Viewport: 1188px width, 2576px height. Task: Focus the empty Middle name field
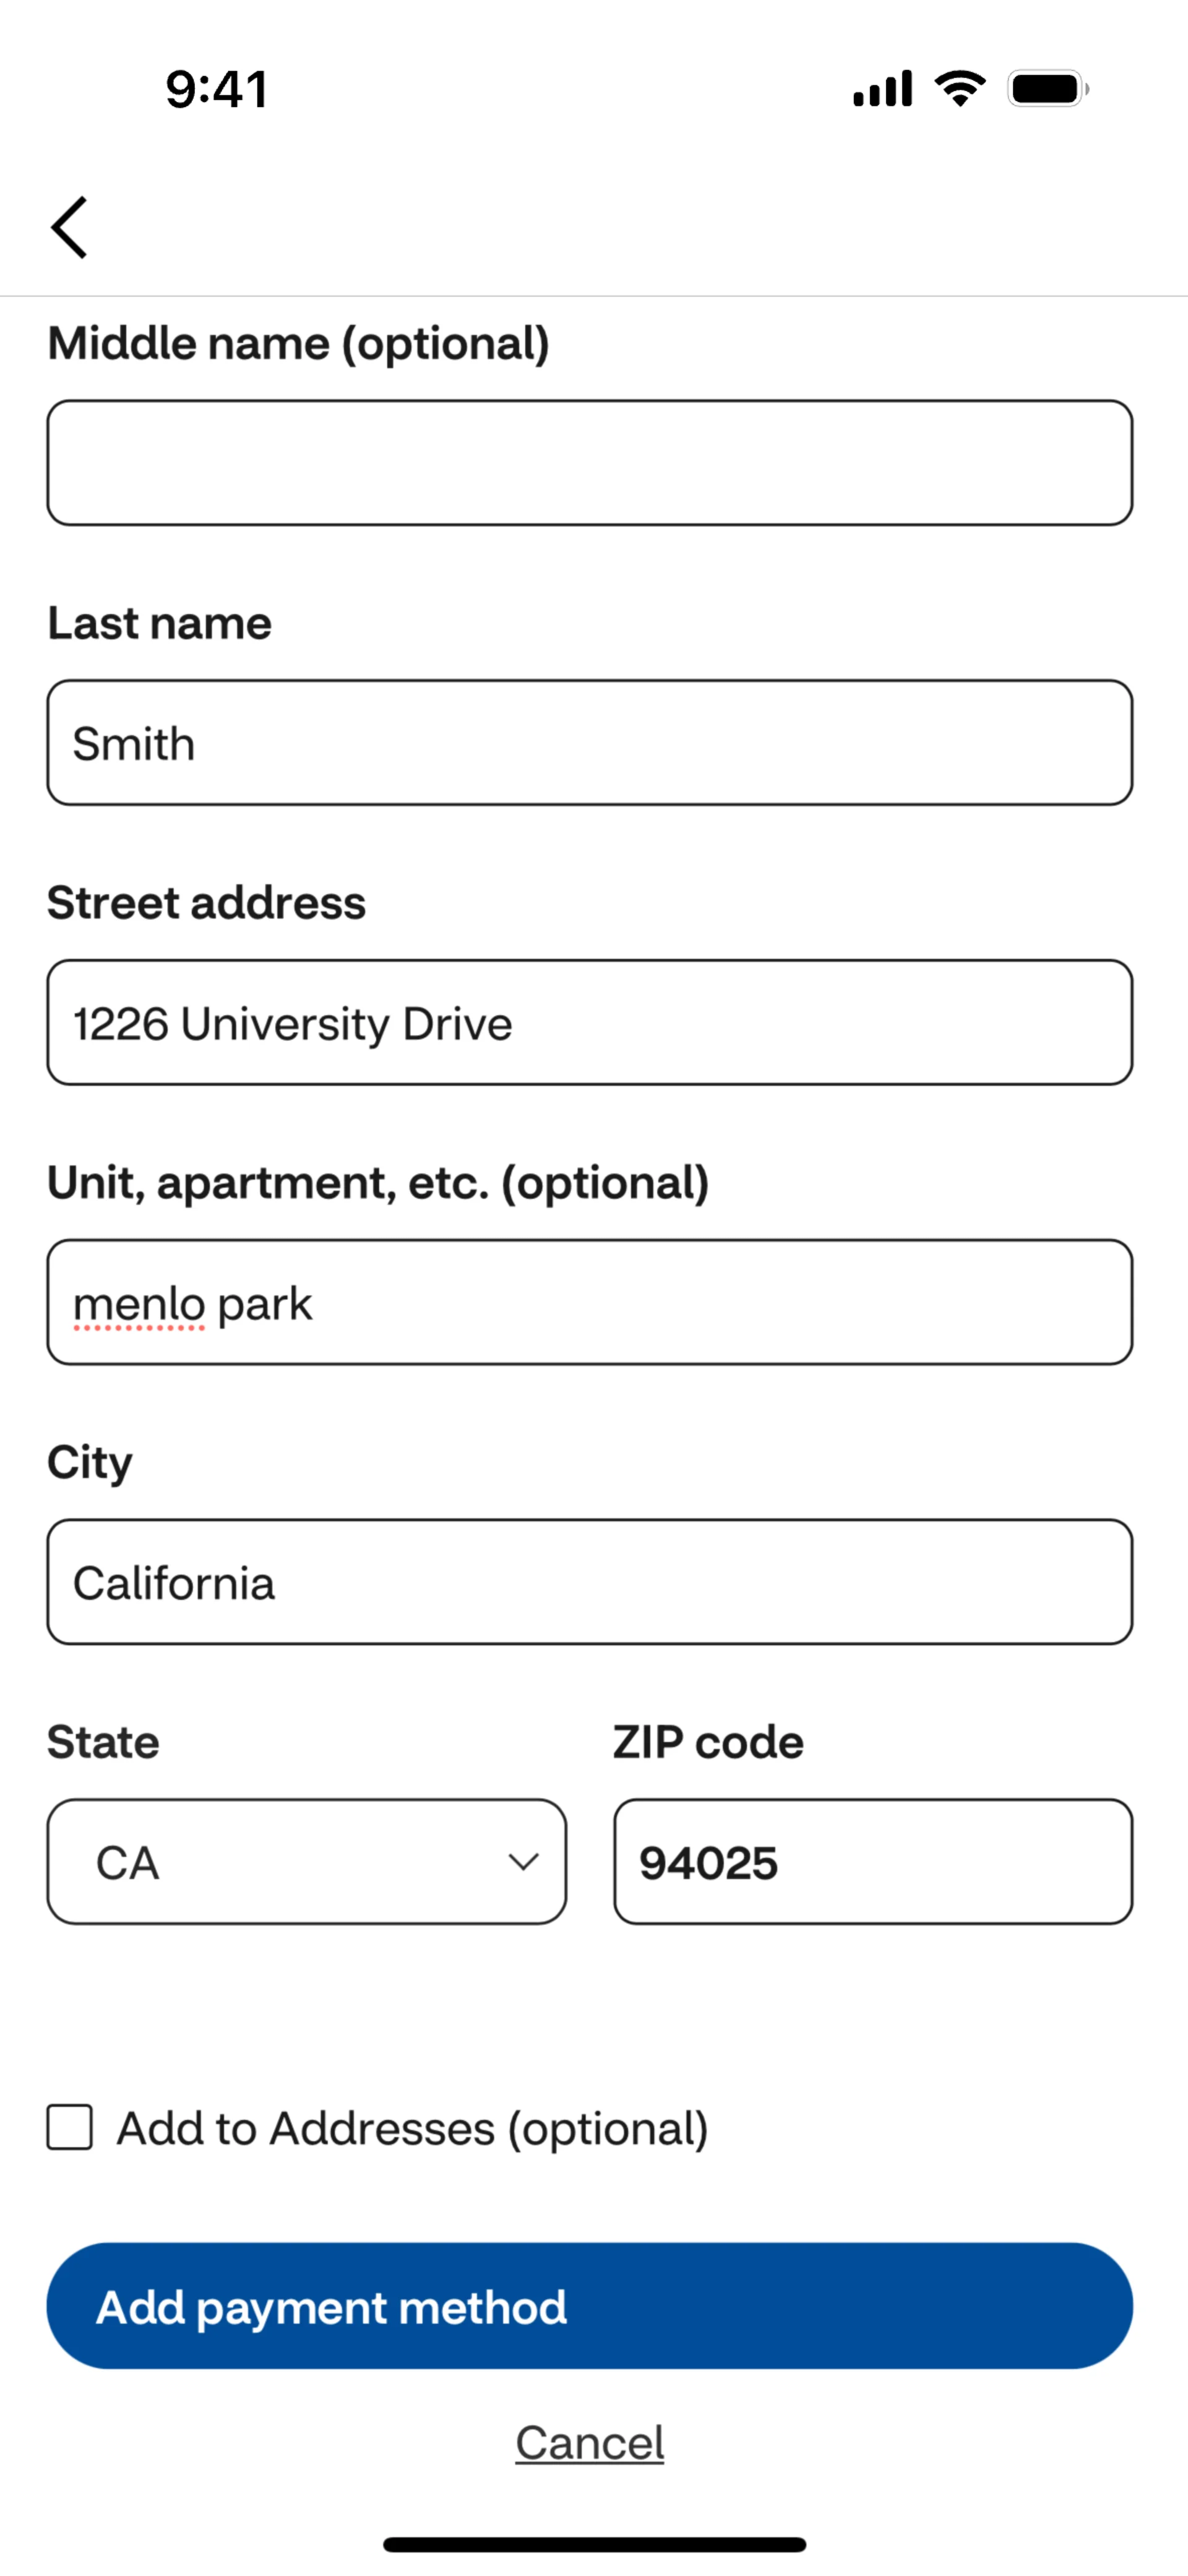pyautogui.click(x=590, y=463)
